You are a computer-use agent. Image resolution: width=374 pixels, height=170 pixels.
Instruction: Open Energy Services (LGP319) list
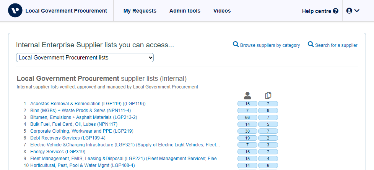tap(58, 151)
